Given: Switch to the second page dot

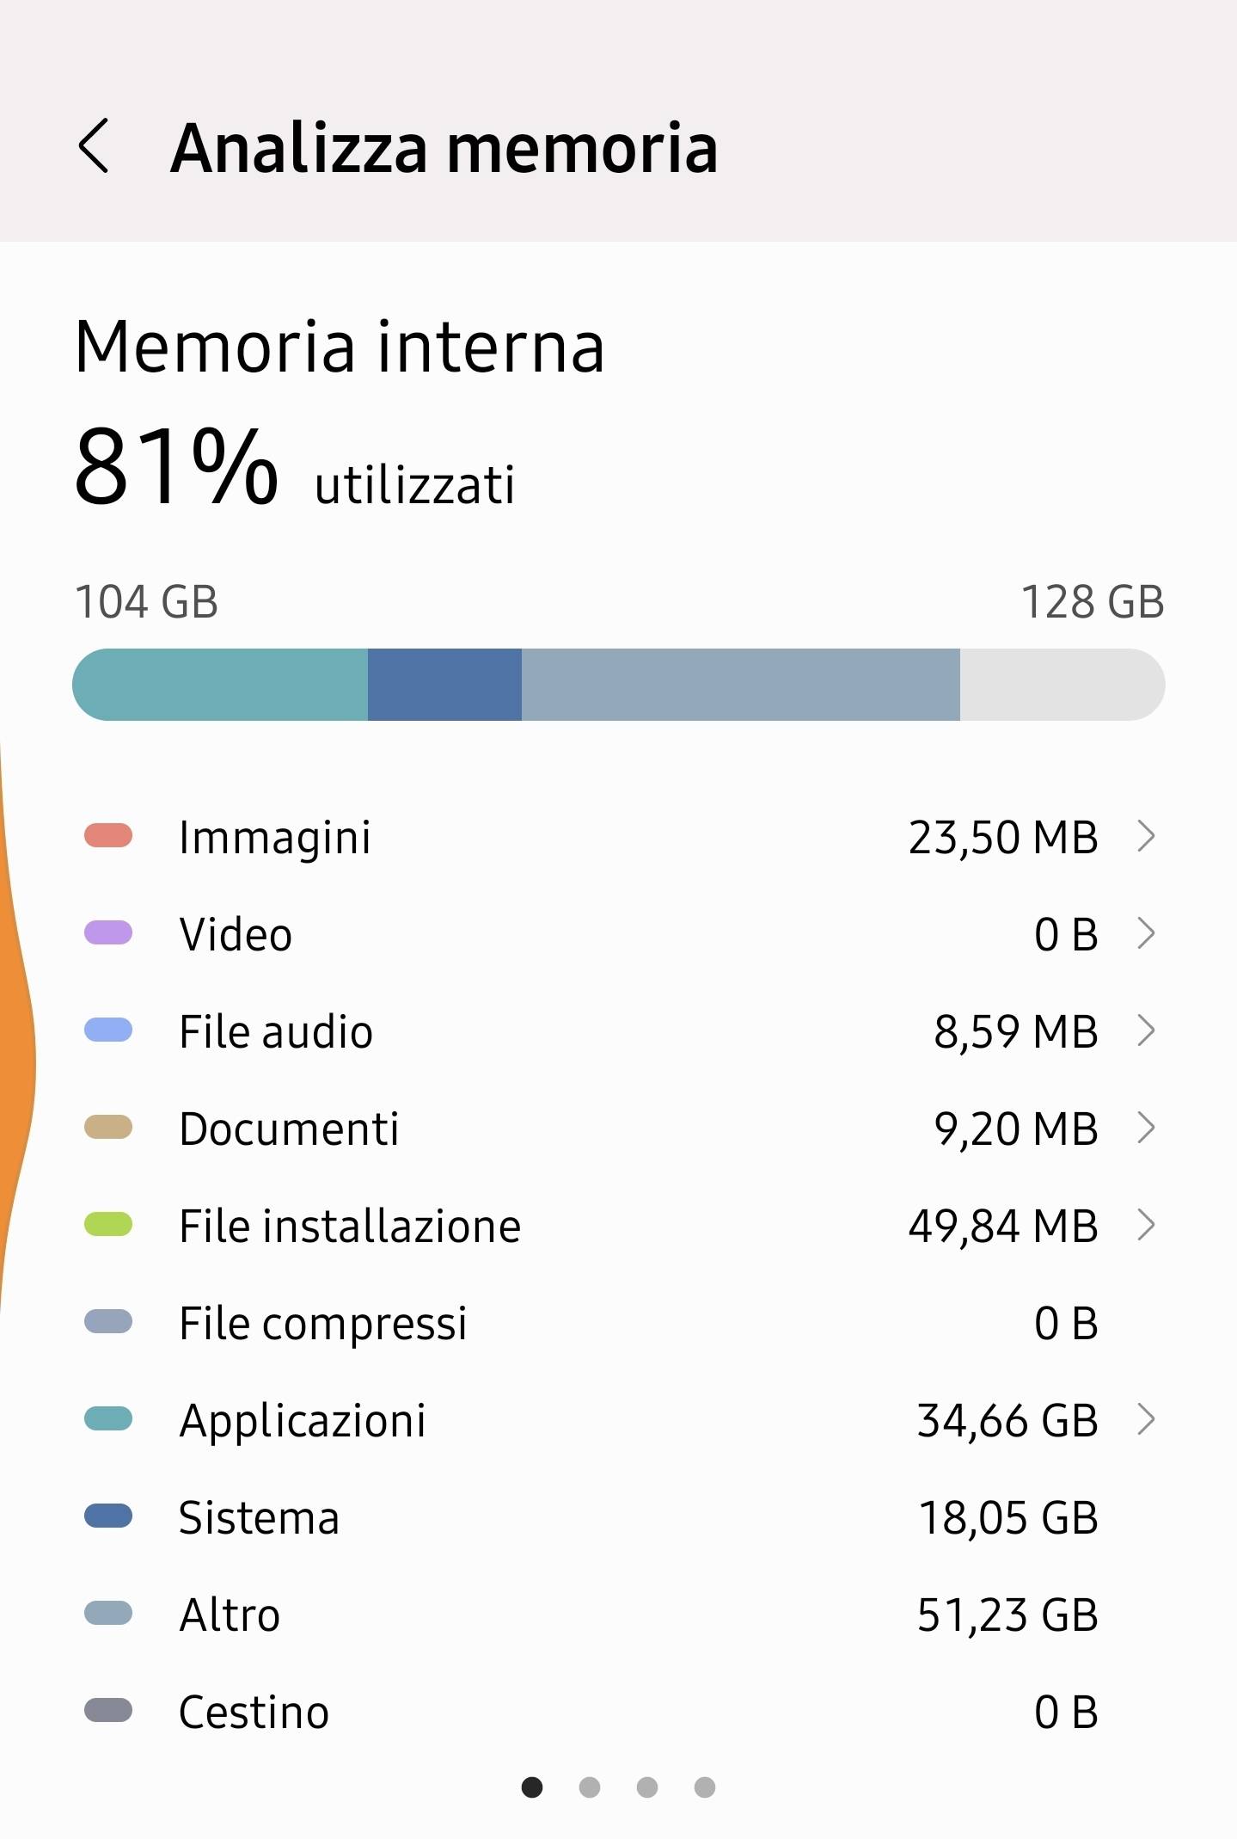Looking at the screenshot, I should tap(590, 1787).
